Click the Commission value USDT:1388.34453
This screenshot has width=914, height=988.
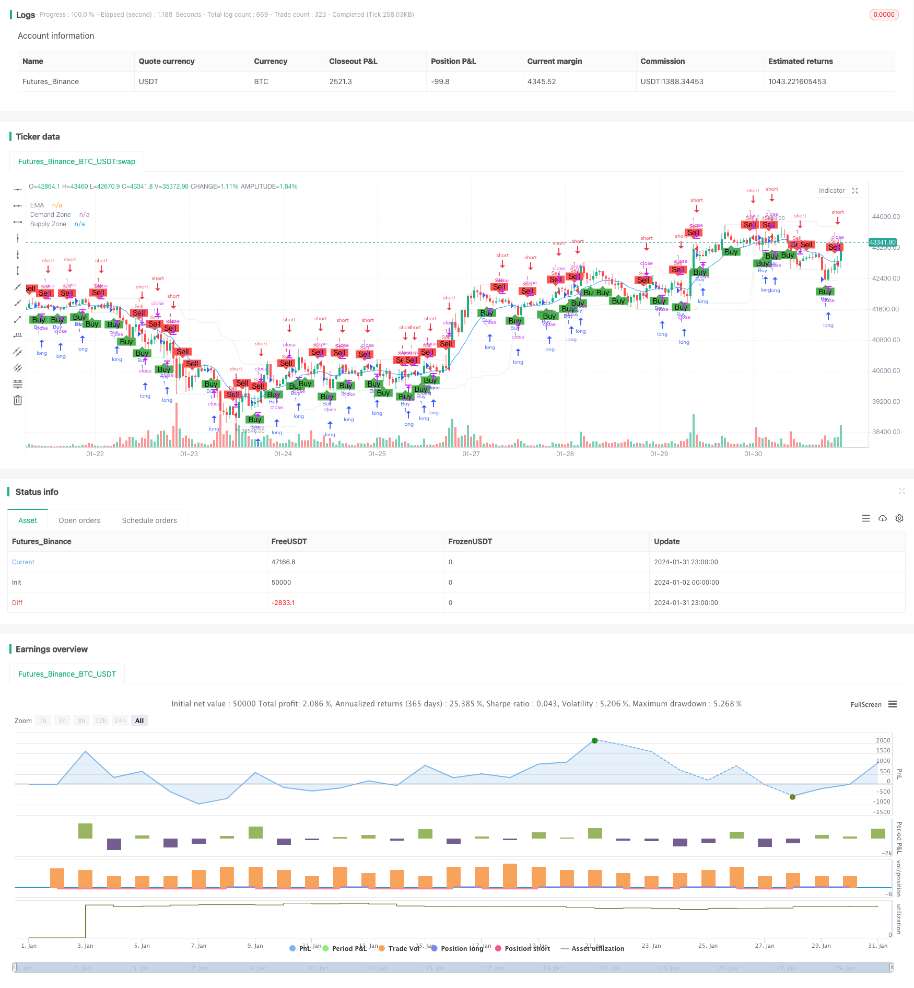tap(672, 82)
